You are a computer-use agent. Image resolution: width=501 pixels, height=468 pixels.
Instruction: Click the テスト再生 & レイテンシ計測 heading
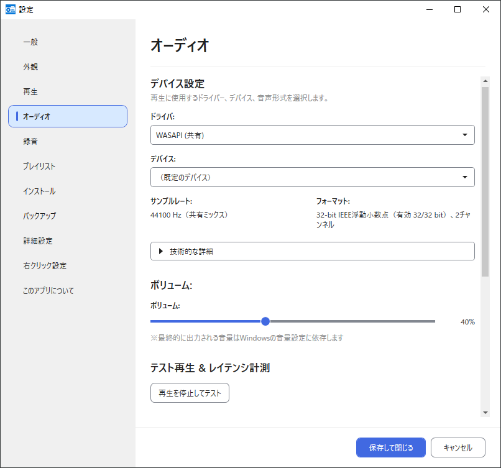pyautogui.click(x=210, y=368)
